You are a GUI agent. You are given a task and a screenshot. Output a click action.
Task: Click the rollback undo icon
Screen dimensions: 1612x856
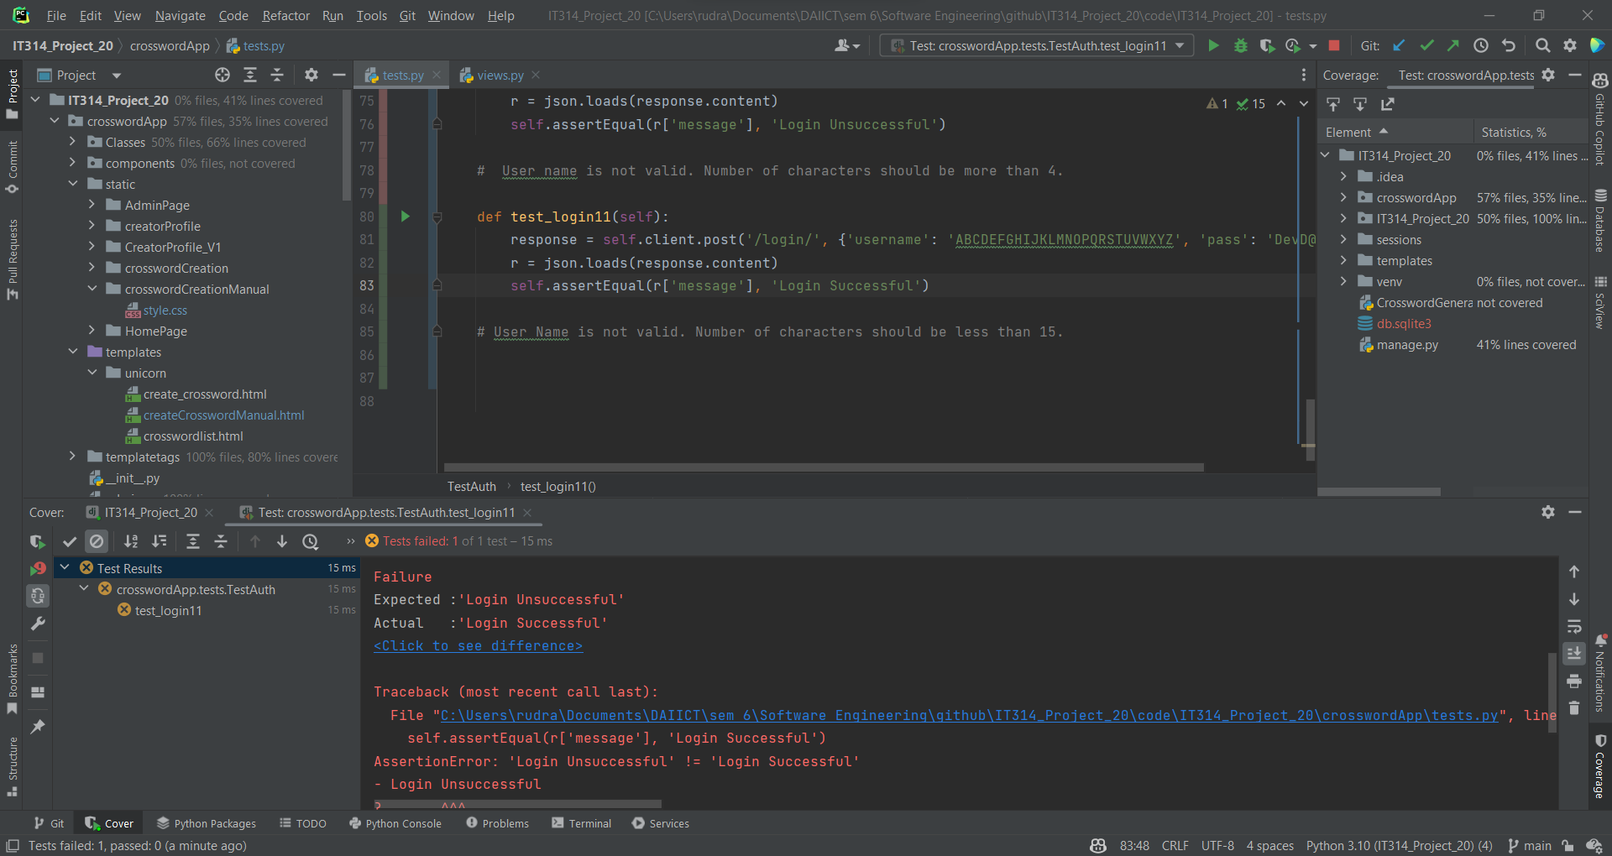tap(1509, 45)
